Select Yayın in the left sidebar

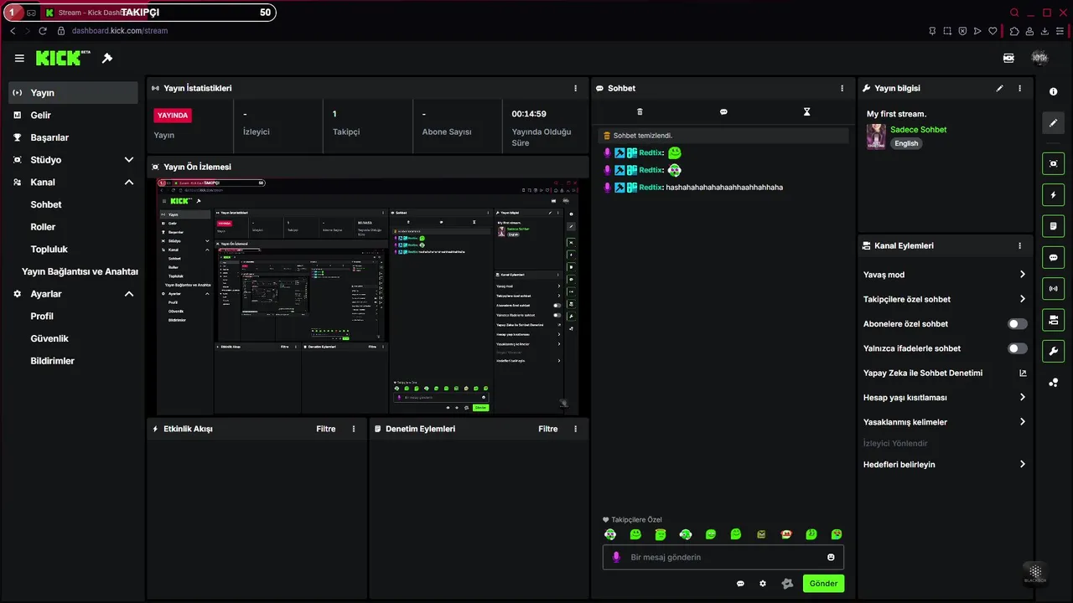point(74,93)
